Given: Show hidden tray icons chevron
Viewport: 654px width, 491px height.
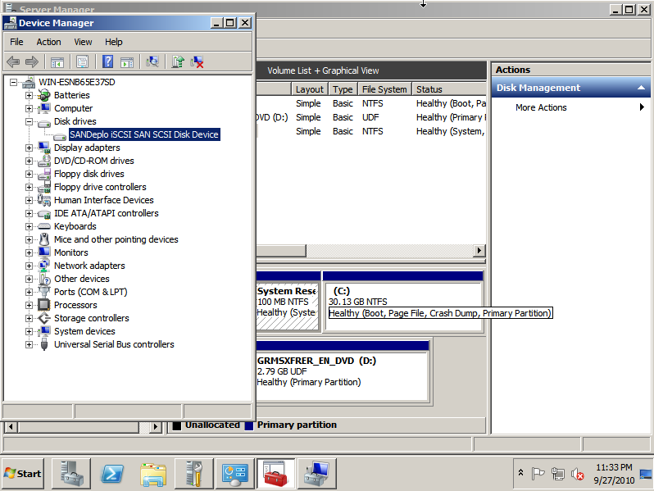Looking at the screenshot, I should [520, 473].
